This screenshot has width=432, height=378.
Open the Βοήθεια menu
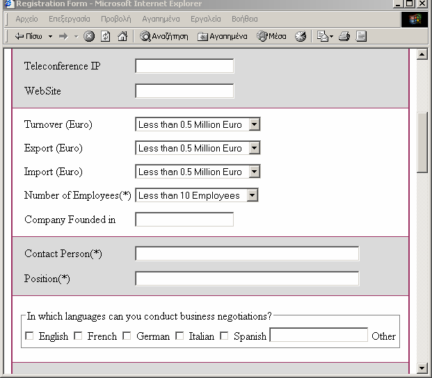[245, 19]
